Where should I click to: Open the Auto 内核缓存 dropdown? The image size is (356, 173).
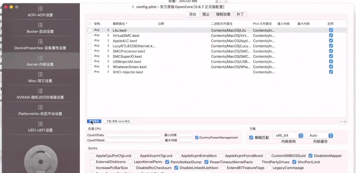tap(320, 135)
